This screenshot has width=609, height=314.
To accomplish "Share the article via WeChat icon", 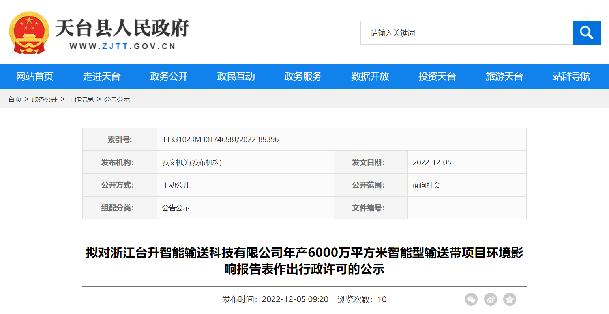I will point(471,299).
